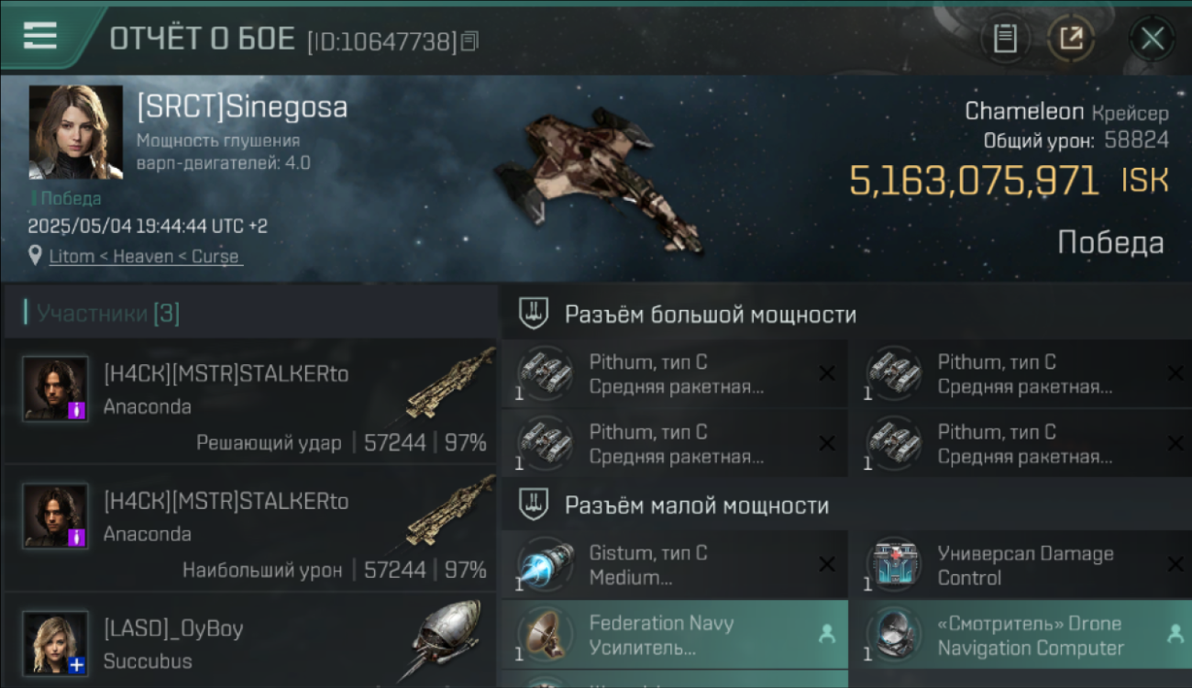The image size is (1192, 688).
Task: Click the LASD_OyBoy blonde pilot portrait
Action: pos(55,644)
